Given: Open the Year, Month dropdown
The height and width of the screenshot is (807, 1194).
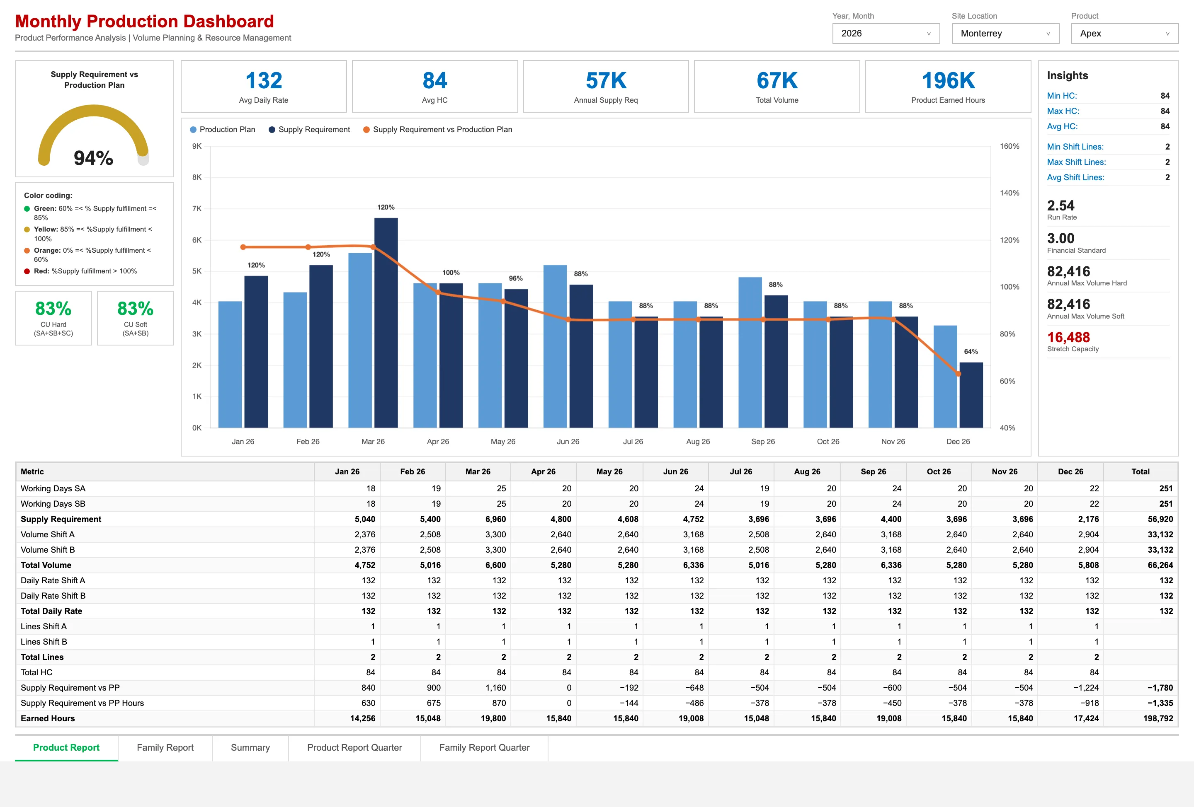Looking at the screenshot, I should (x=886, y=34).
